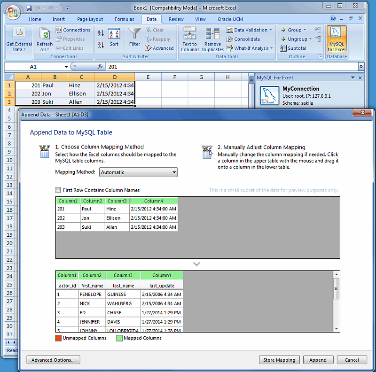Image resolution: width=376 pixels, height=372 pixels.
Task: Click the Sort A to Z icon
Action: (101, 33)
